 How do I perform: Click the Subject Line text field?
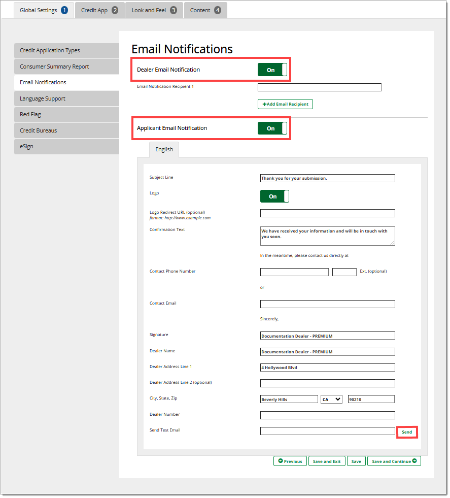point(327,178)
